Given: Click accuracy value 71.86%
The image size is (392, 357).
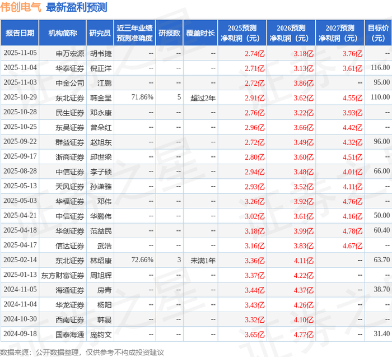Looking at the screenshot, I should coord(142,97).
